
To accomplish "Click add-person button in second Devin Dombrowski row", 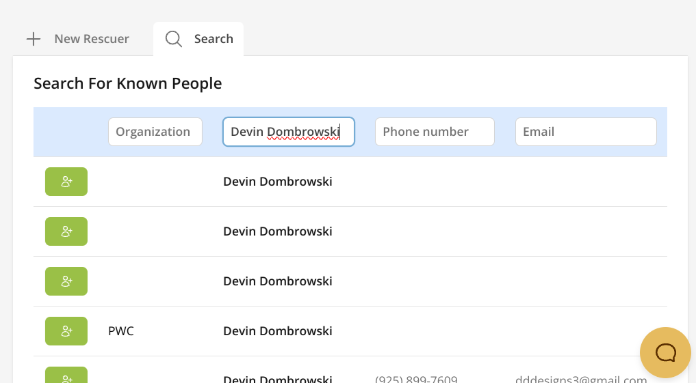I will point(66,231).
